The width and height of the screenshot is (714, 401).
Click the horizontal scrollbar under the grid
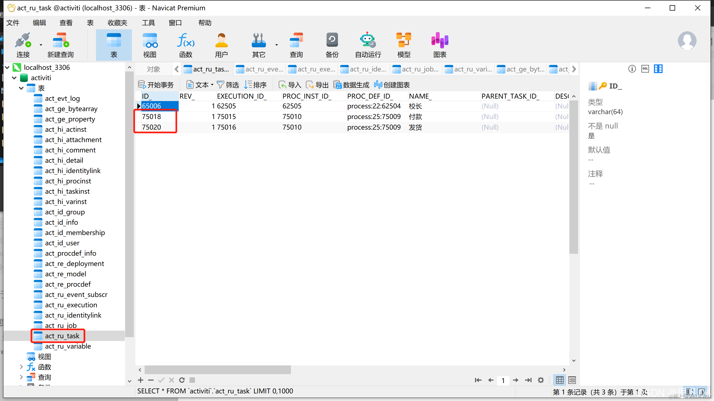pyautogui.click(x=218, y=370)
